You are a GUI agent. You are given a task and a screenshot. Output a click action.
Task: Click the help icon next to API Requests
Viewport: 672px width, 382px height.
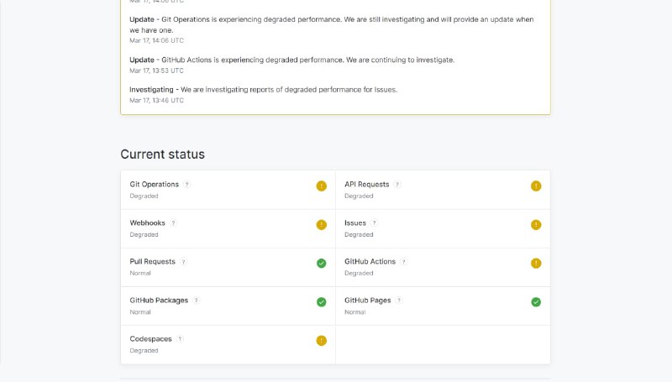tap(397, 185)
